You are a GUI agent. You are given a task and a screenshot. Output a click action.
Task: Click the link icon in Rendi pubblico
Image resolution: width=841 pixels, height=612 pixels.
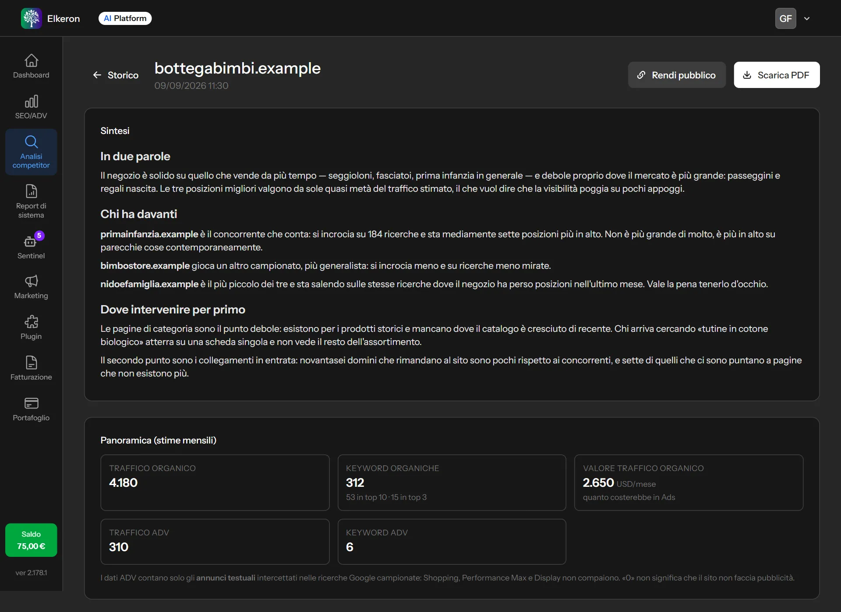(x=641, y=75)
